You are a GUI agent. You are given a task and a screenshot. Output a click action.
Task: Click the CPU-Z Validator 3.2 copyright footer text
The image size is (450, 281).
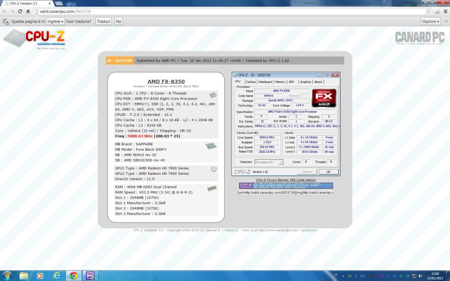pyautogui.click(x=225, y=230)
